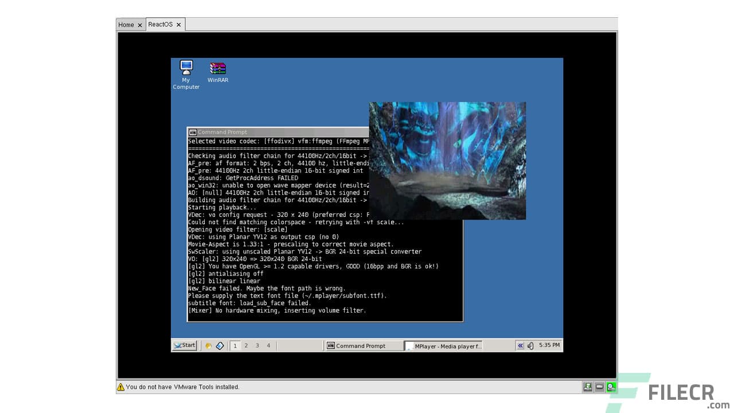Bring the MPlayer taskbar window to front
This screenshot has width=734, height=413.
click(443, 345)
